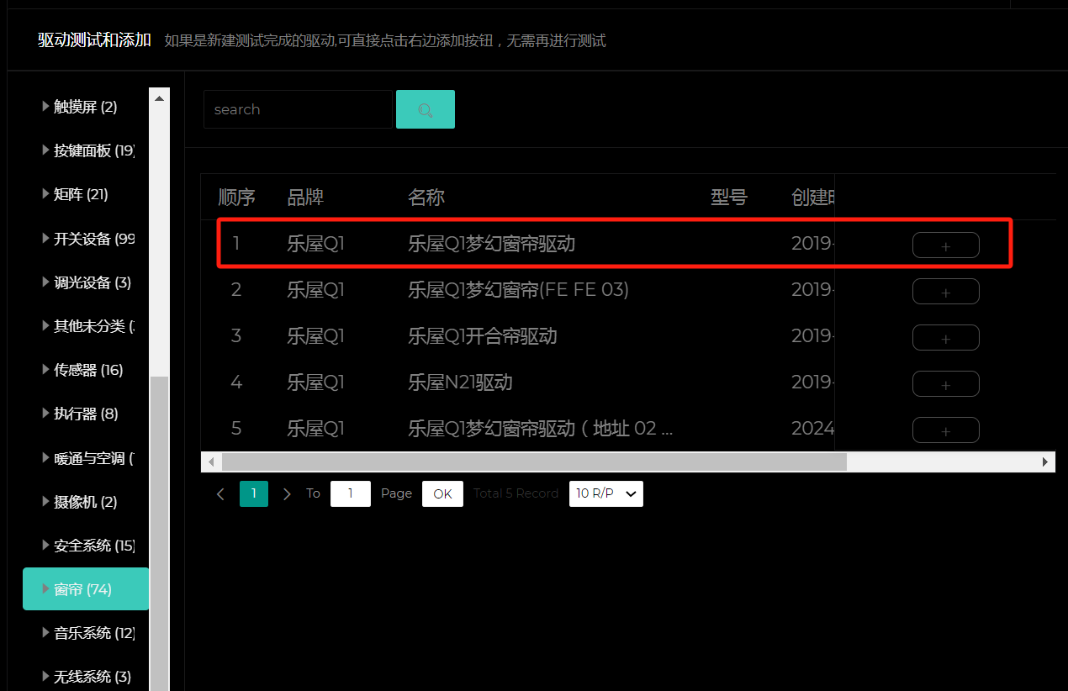1068x691 pixels.
Task: Click the page number input box
Action: point(351,493)
